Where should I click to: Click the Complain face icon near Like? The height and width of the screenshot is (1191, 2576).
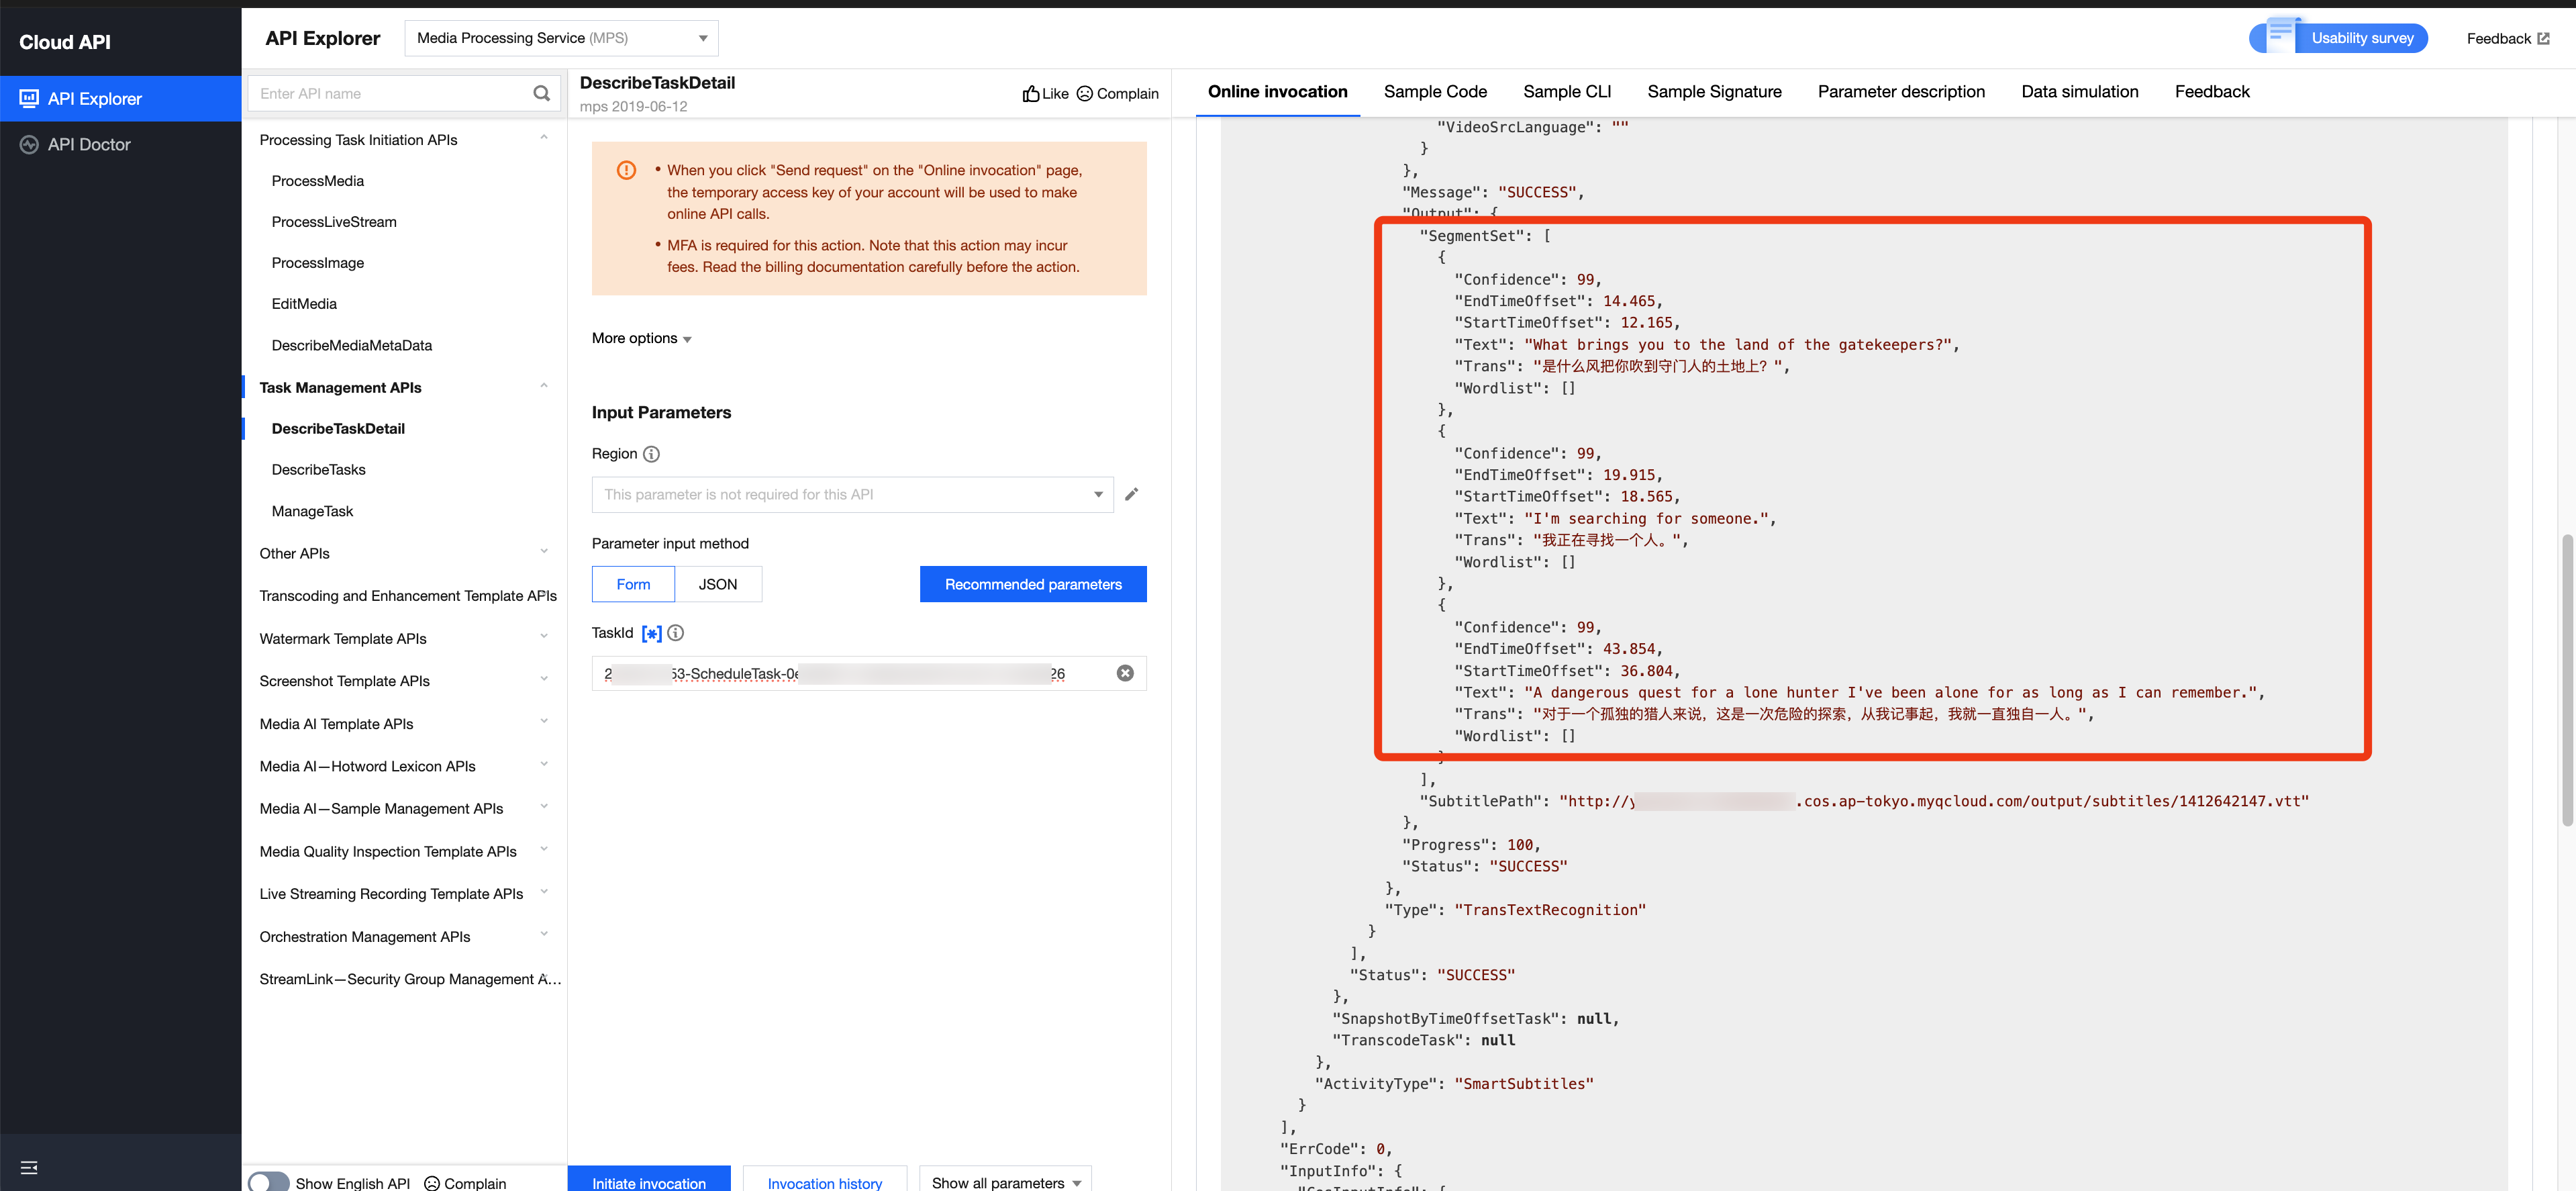[1084, 94]
